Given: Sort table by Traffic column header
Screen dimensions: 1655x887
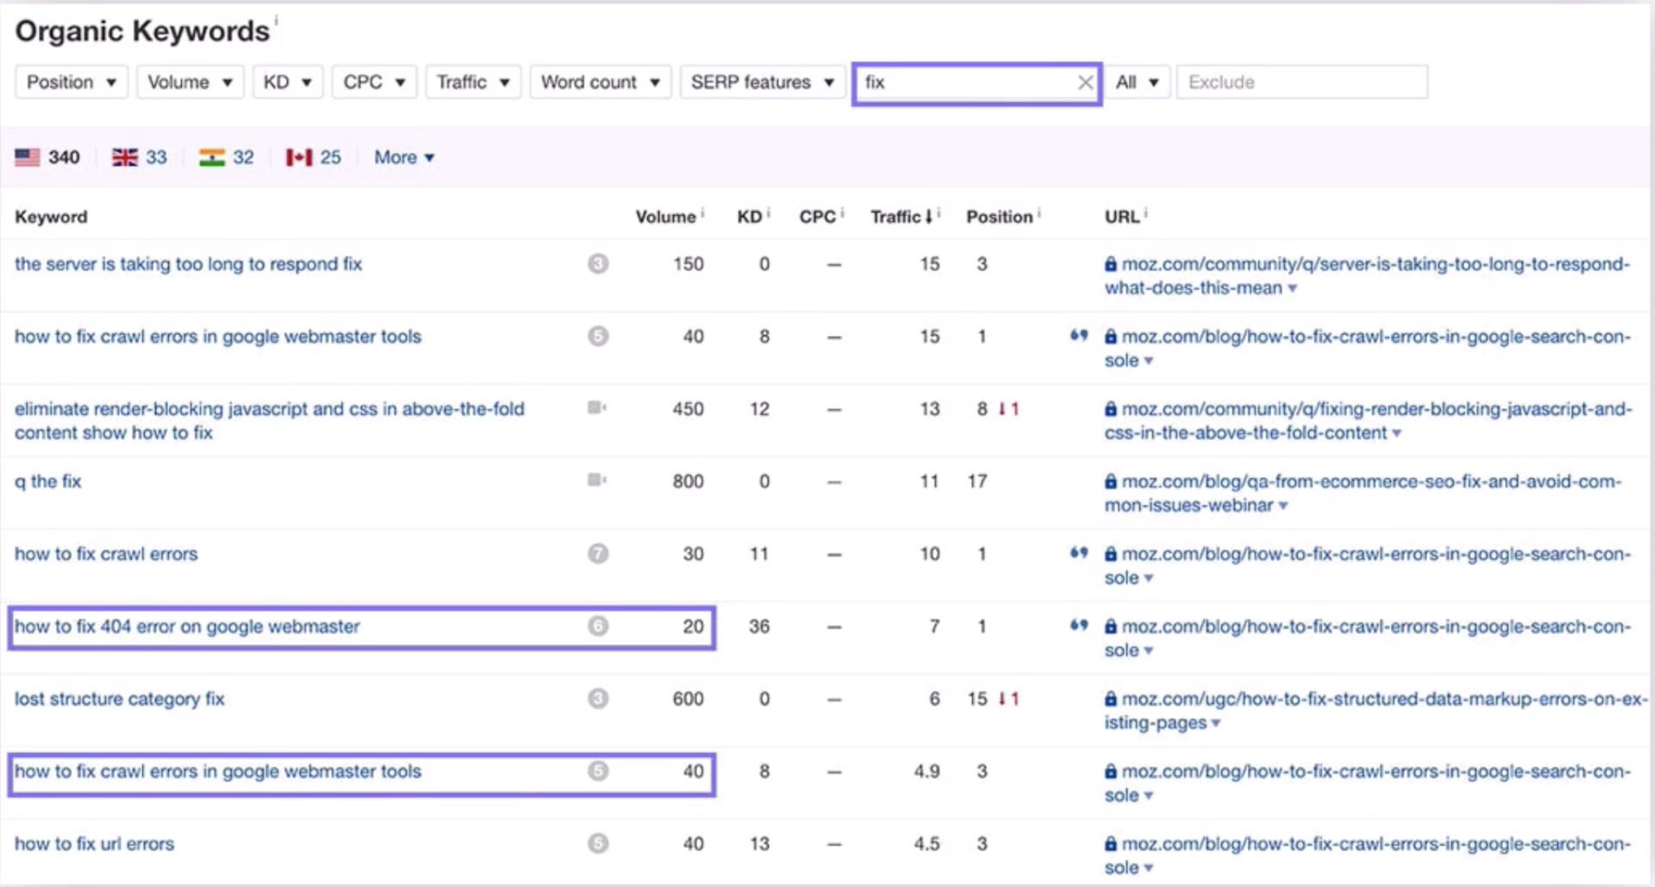Looking at the screenshot, I should click(x=900, y=216).
